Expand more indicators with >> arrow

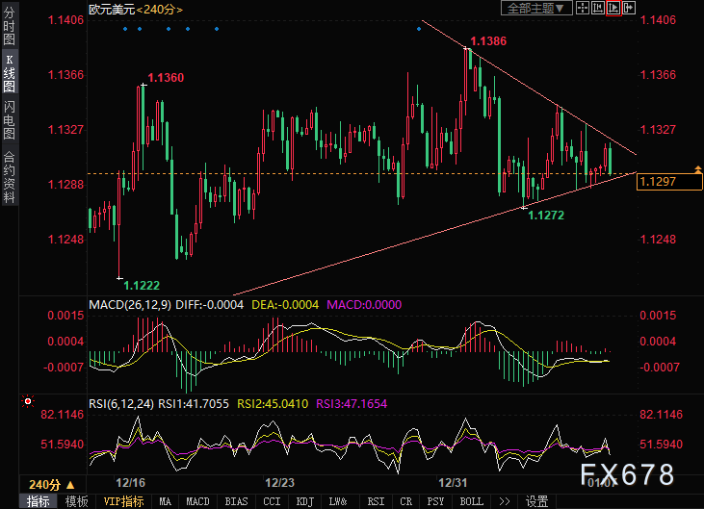(505, 501)
